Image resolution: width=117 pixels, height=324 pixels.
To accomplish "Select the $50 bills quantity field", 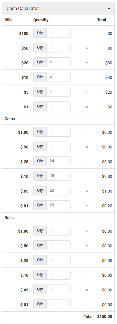I will point(58,48).
